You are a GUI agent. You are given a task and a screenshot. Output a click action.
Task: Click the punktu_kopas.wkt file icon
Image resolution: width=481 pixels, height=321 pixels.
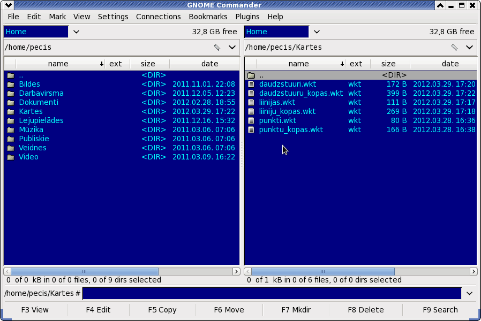pyautogui.click(x=251, y=130)
